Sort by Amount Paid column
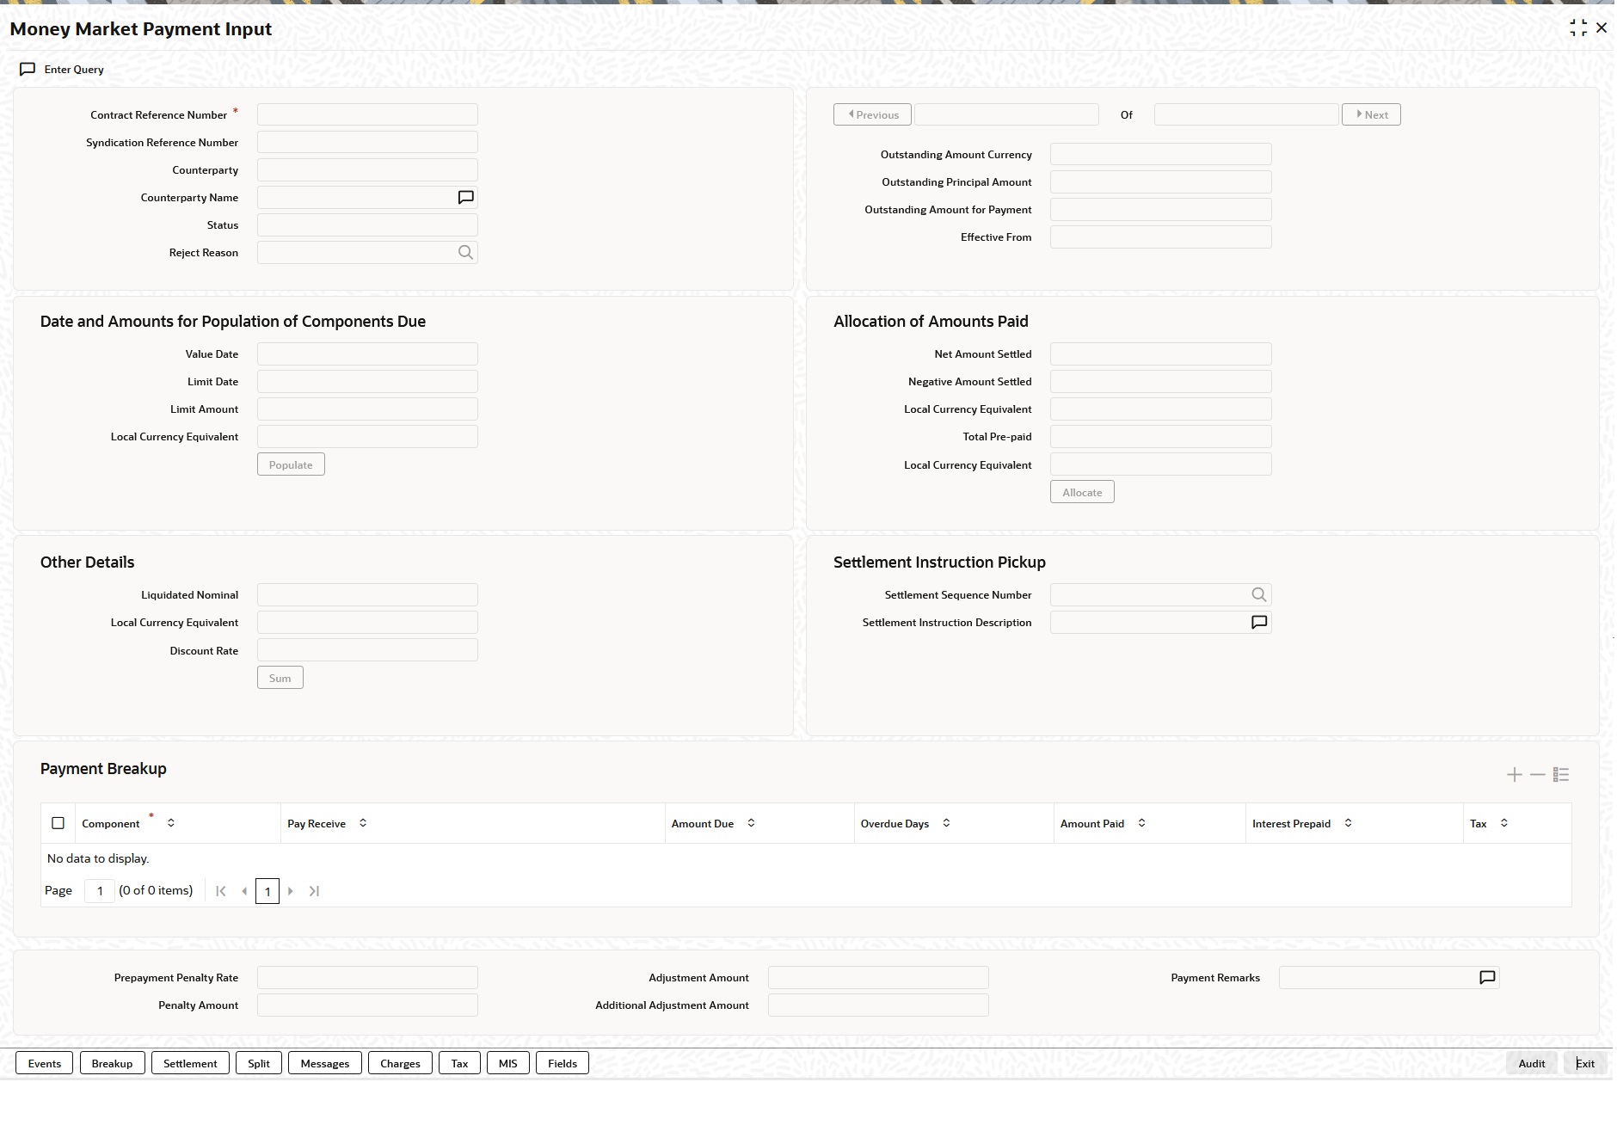Image resolution: width=1617 pixels, height=1125 pixels. 1141,823
